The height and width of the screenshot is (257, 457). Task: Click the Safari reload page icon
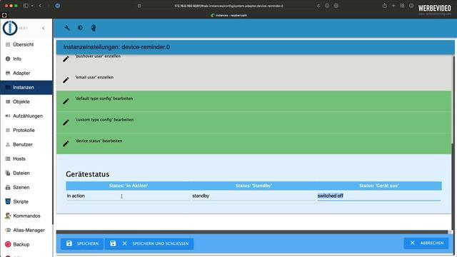pyautogui.click(x=318, y=6)
